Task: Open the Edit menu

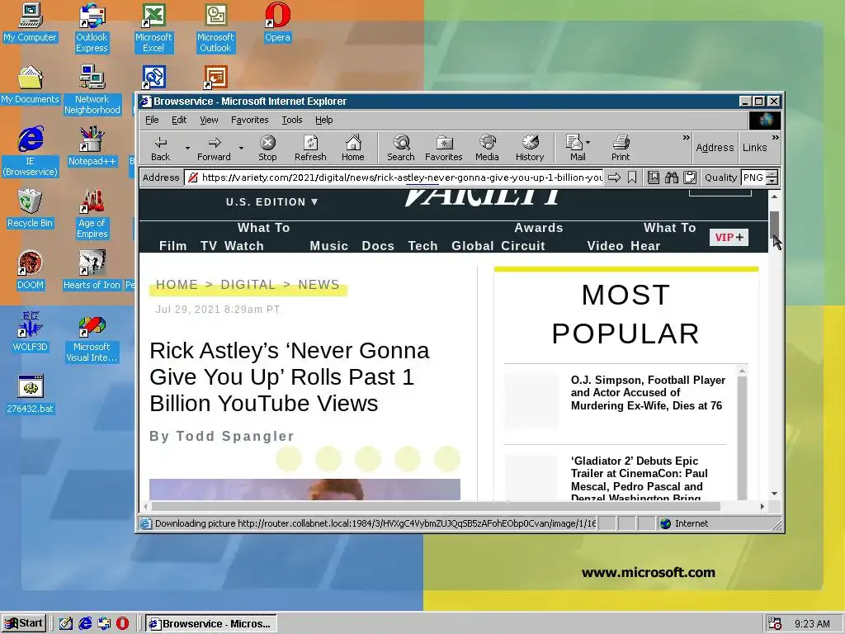Action: 179,120
